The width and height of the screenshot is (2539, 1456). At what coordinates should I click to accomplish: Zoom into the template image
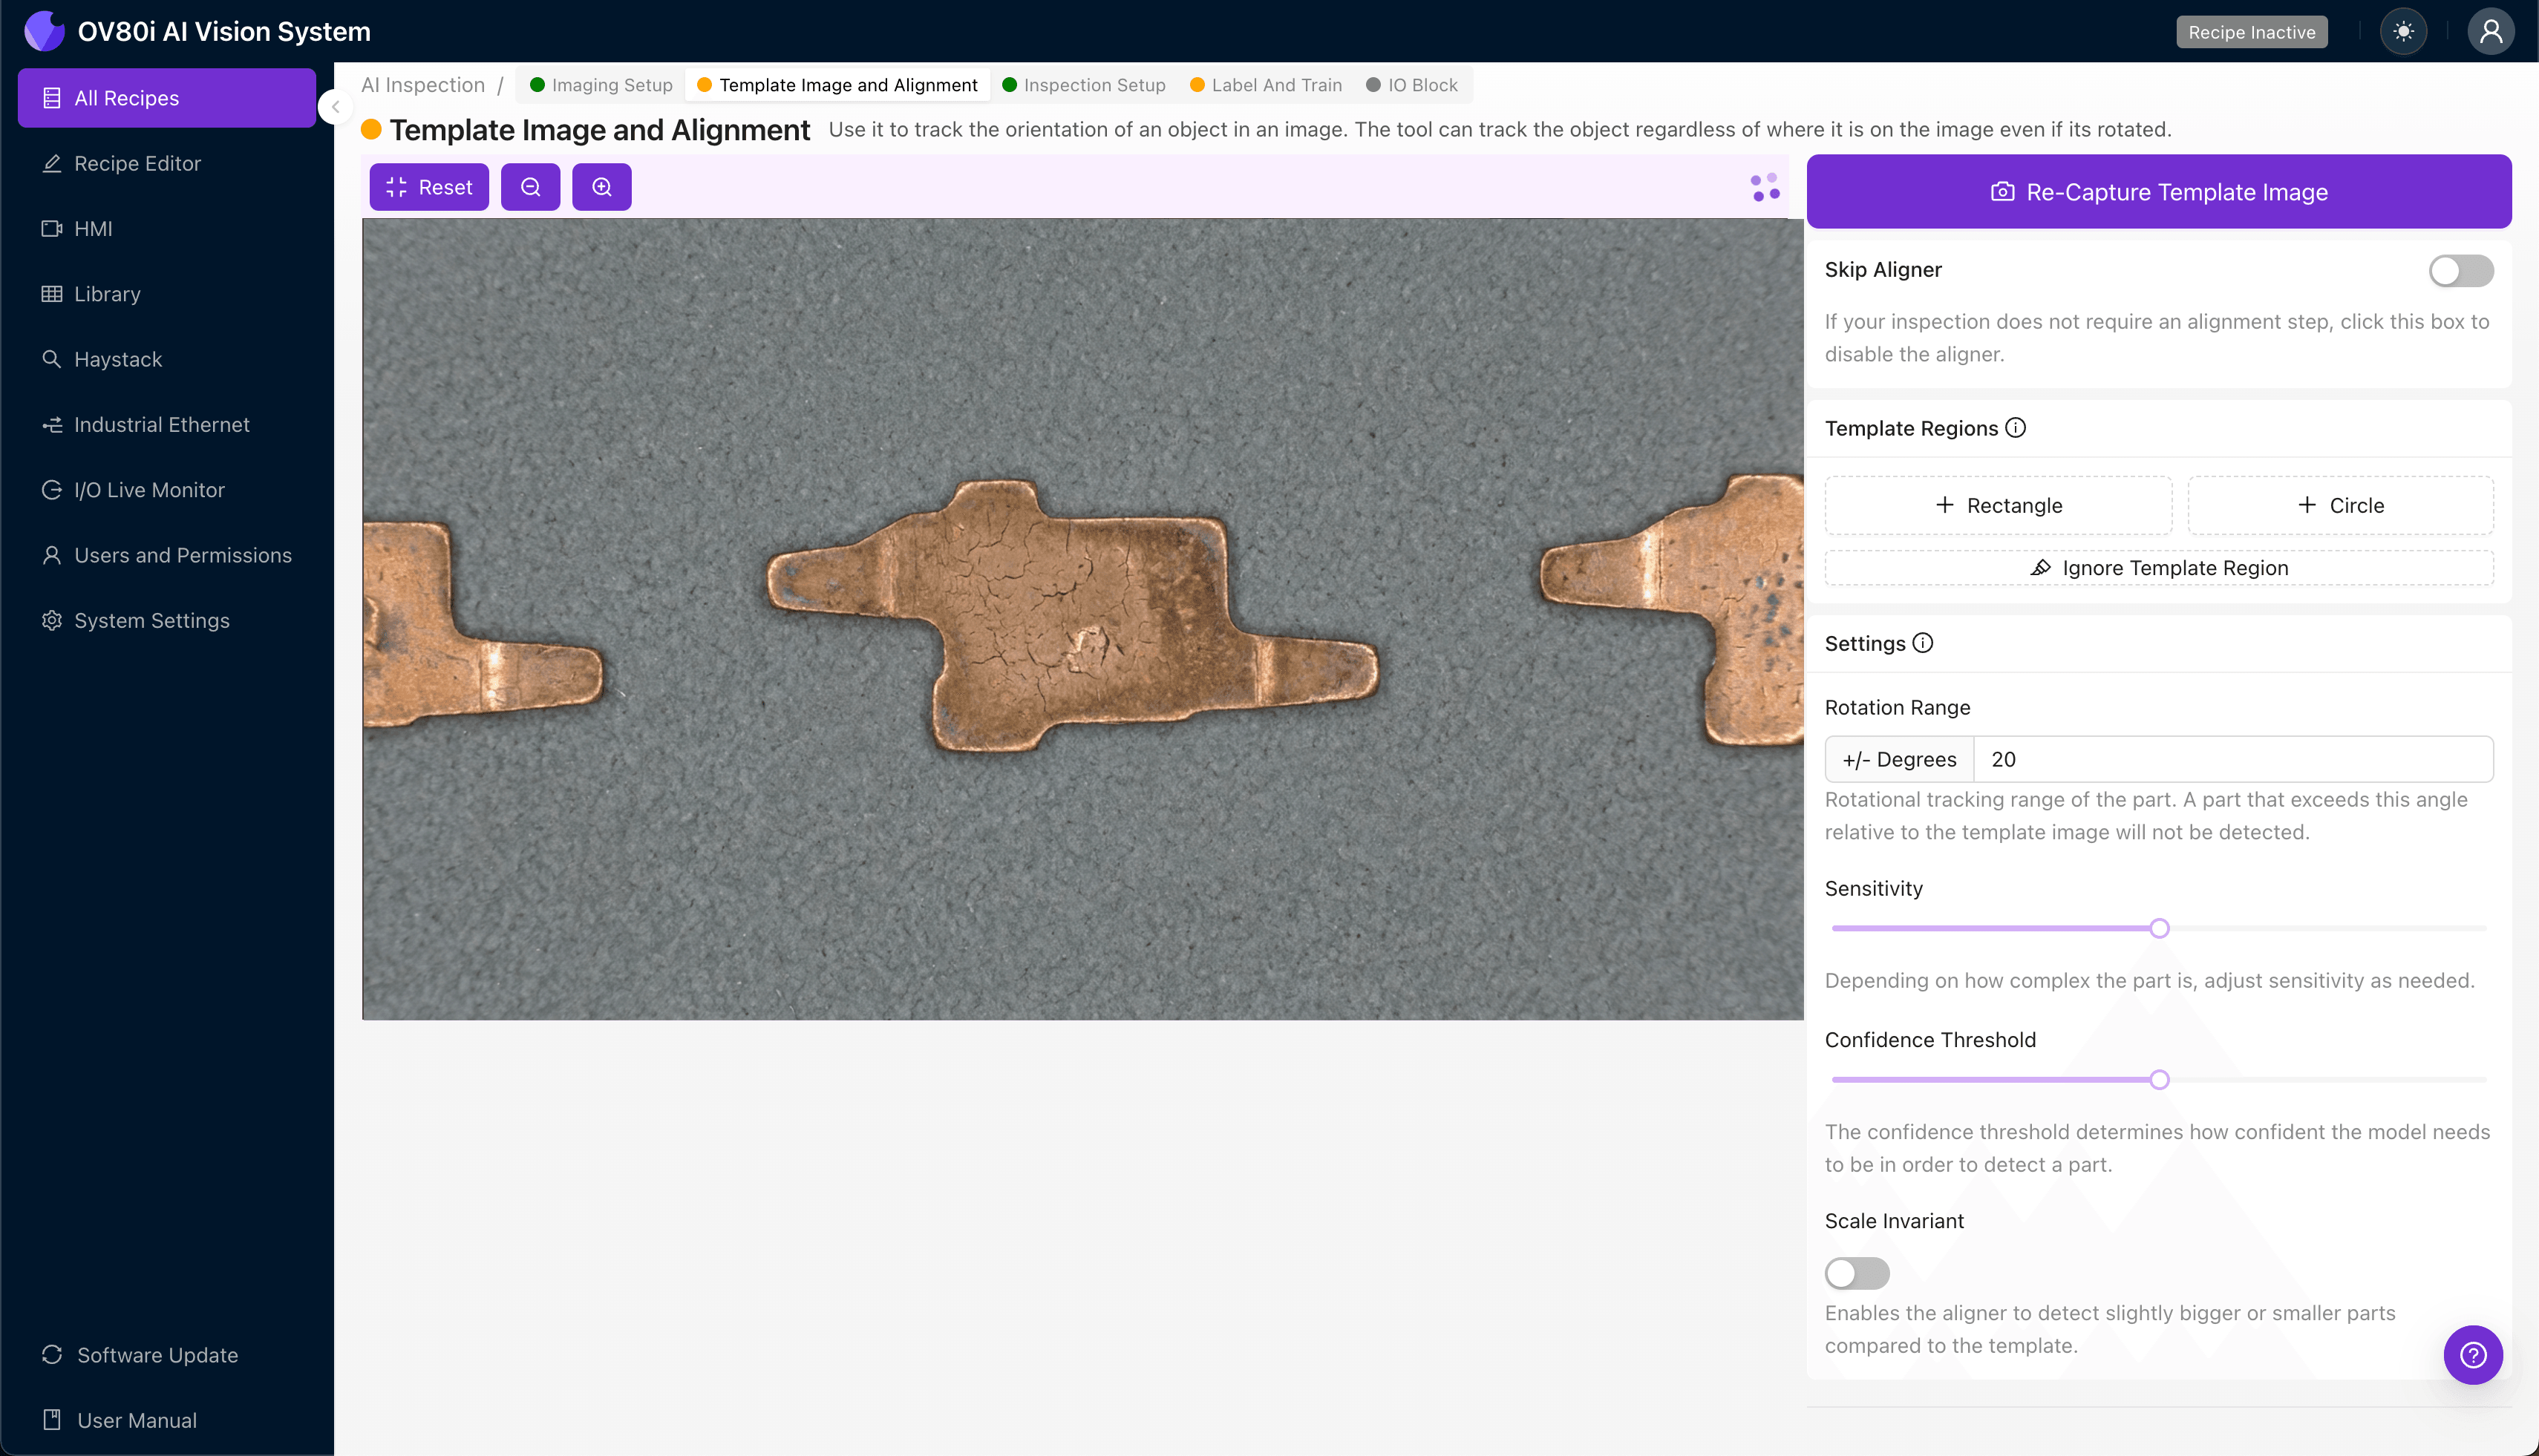pos(601,186)
